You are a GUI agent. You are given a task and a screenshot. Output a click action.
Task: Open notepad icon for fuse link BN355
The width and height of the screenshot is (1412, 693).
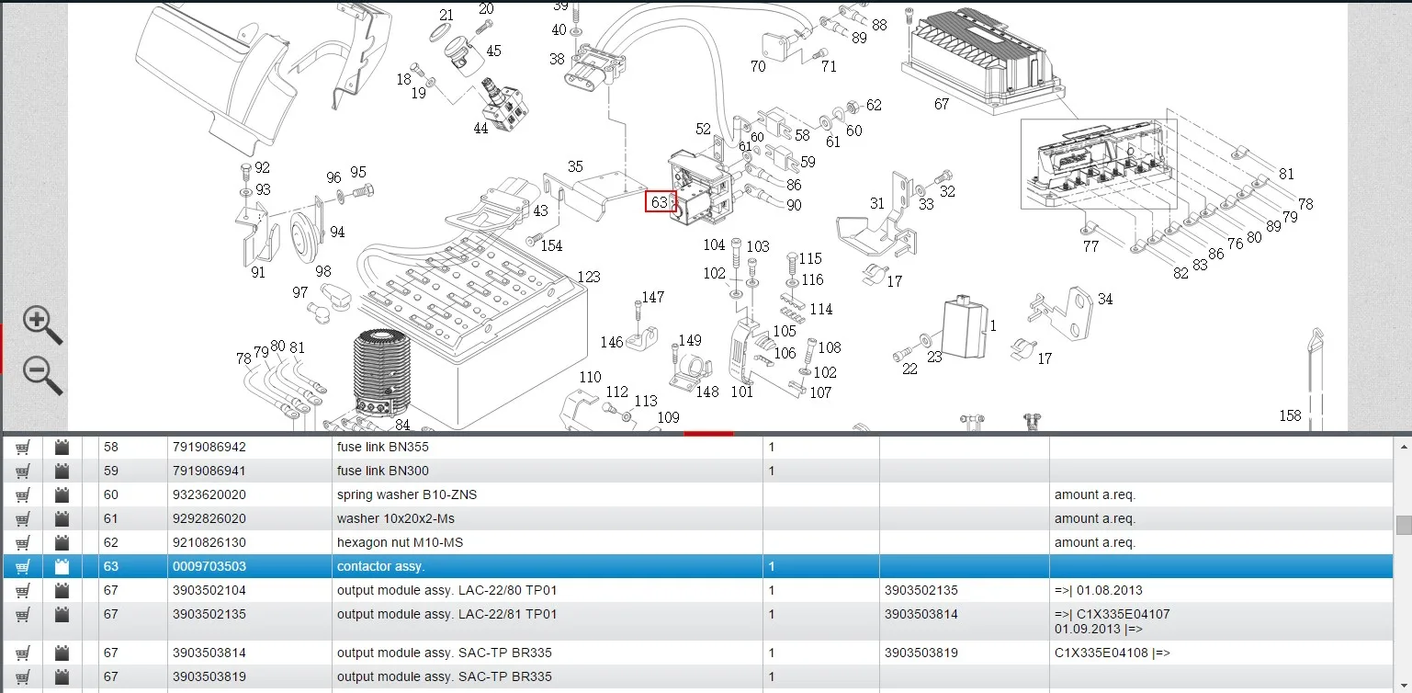(x=62, y=448)
